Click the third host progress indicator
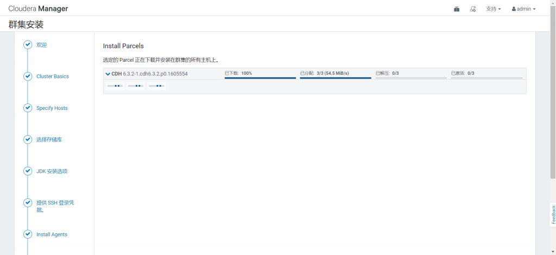Image resolution: width=556 pixels, height=255 pixels. 156,86
